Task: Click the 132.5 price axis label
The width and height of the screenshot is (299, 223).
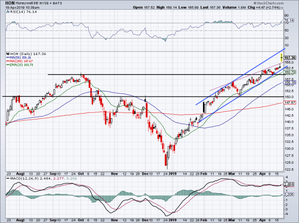Action: click(288, 142)
